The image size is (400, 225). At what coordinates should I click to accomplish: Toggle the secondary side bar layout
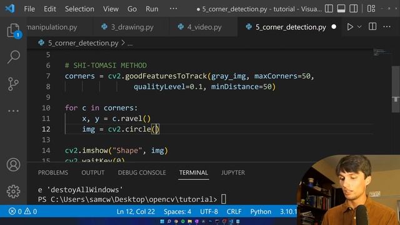[x=353, y=9]
